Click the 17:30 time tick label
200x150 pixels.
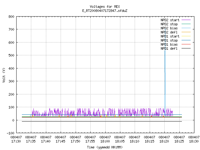pos(16,142)
